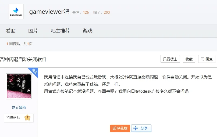217x137 pixels.
Task: Click the 只看楼主 button
Action: click(170, 59)
